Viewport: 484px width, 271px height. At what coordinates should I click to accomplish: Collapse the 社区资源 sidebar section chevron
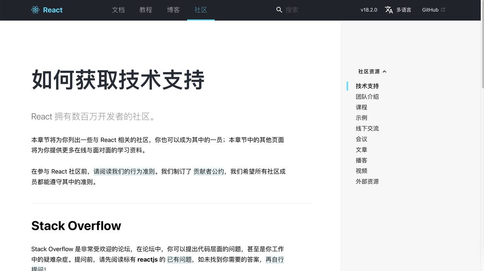(x=385, y=71)
